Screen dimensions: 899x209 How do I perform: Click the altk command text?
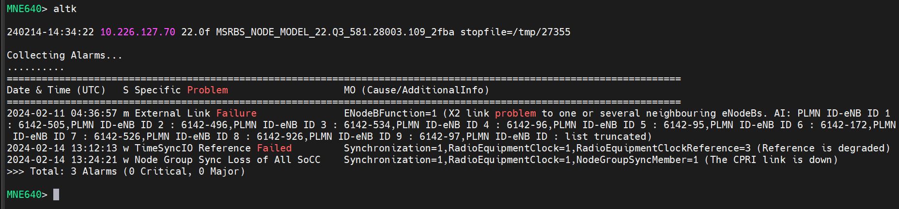point(65,9)
